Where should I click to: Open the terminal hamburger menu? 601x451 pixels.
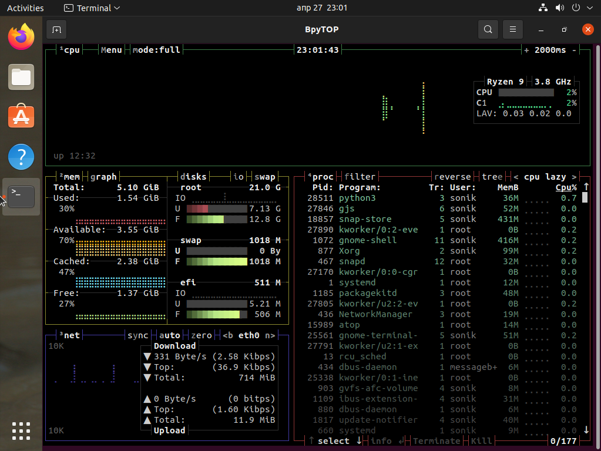(x=513, y=29)
